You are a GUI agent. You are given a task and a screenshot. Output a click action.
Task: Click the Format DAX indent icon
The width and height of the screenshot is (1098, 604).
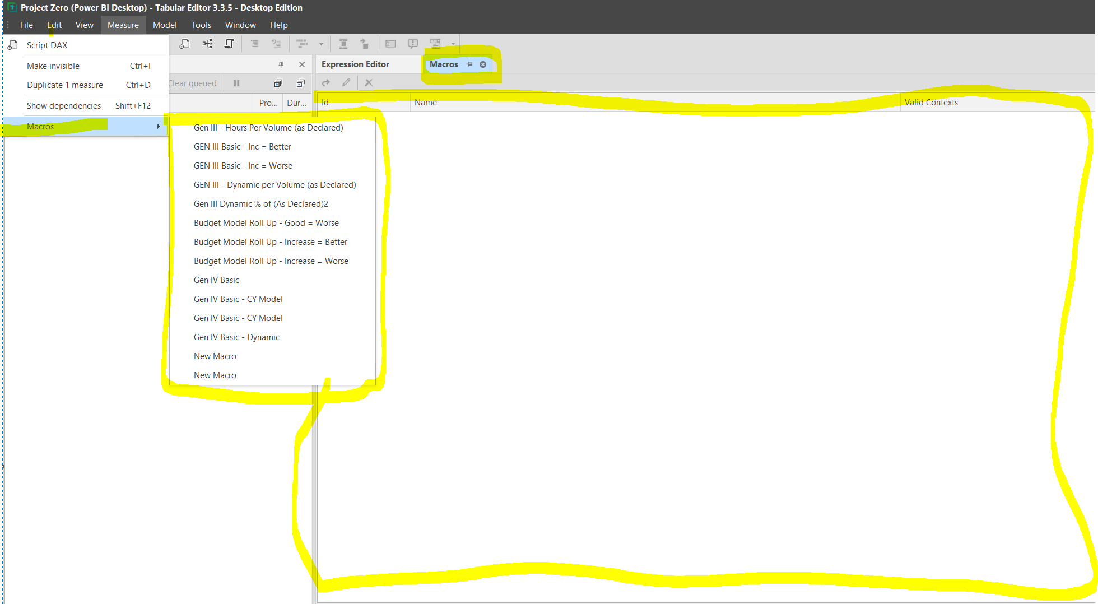[254, 44]
